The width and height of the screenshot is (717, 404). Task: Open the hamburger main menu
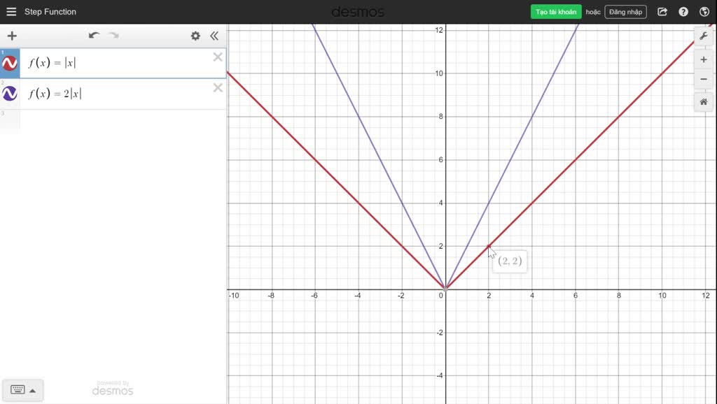pos(11,11)
